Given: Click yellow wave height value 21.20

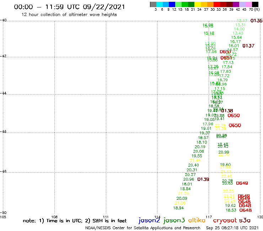Looking at the screenshot, I should (x=183, y=193).
